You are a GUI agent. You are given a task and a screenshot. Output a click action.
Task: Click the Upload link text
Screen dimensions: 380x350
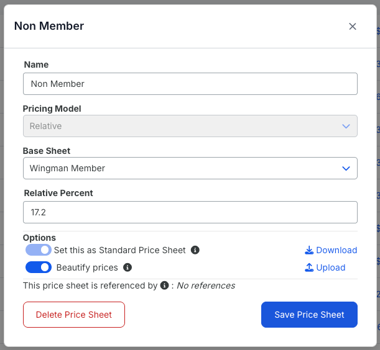tap(331, 267)
